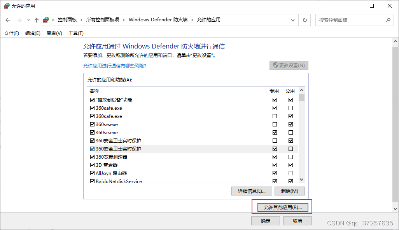399x230 pixels.
Task: Go up one level with Up arrow
Action: tap(37, 20)
